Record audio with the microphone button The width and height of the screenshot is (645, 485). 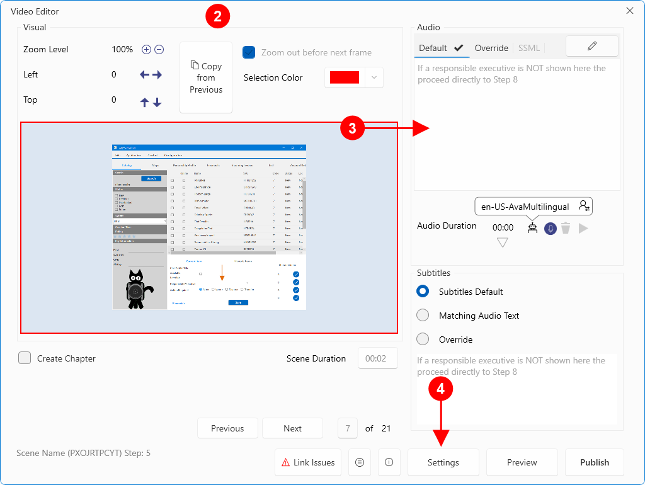551,228
